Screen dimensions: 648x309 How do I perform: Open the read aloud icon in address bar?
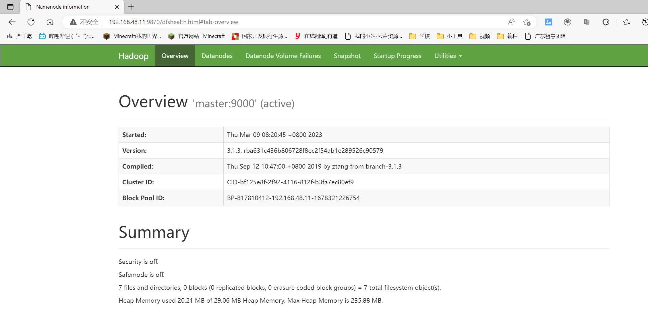pyautogui.click(x=511, y=22)
